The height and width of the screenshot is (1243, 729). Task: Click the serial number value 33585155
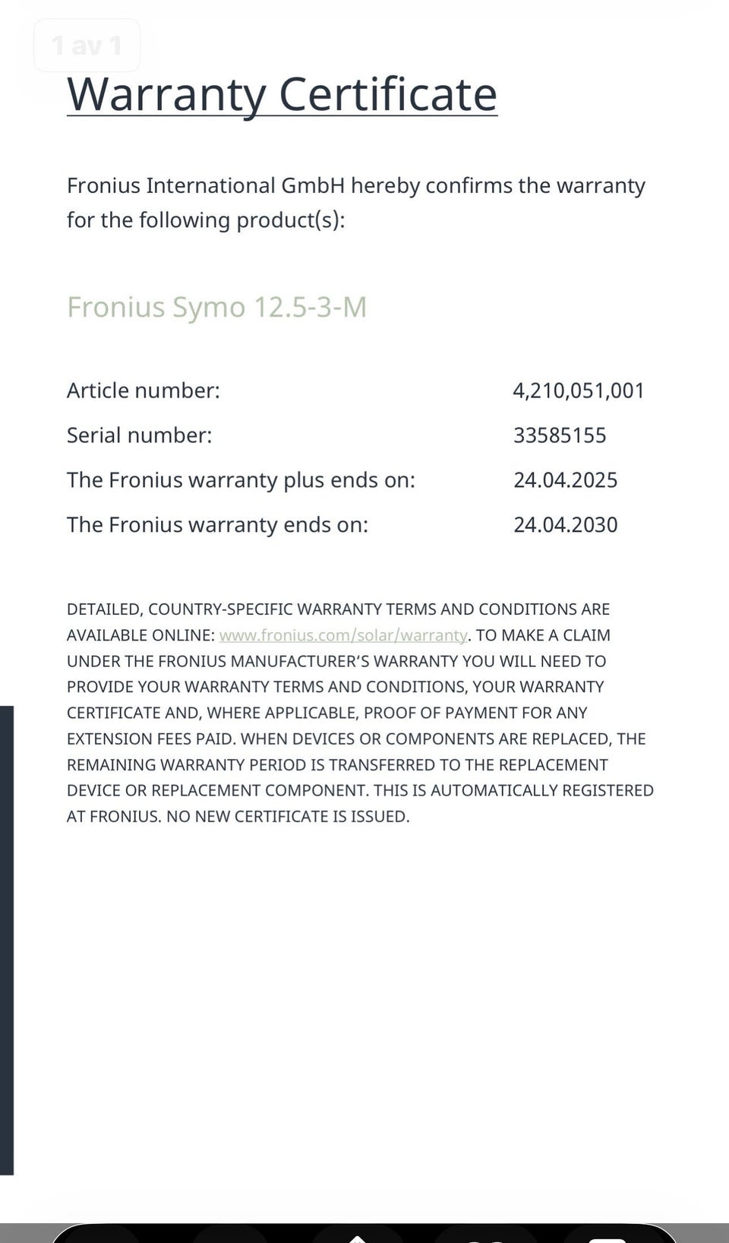point(560,435)
